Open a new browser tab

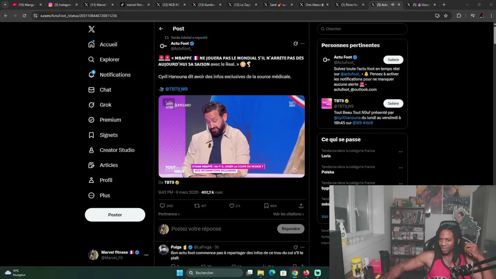[x=444, y=5]
